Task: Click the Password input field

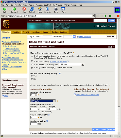Action: [x=68, y=37]
